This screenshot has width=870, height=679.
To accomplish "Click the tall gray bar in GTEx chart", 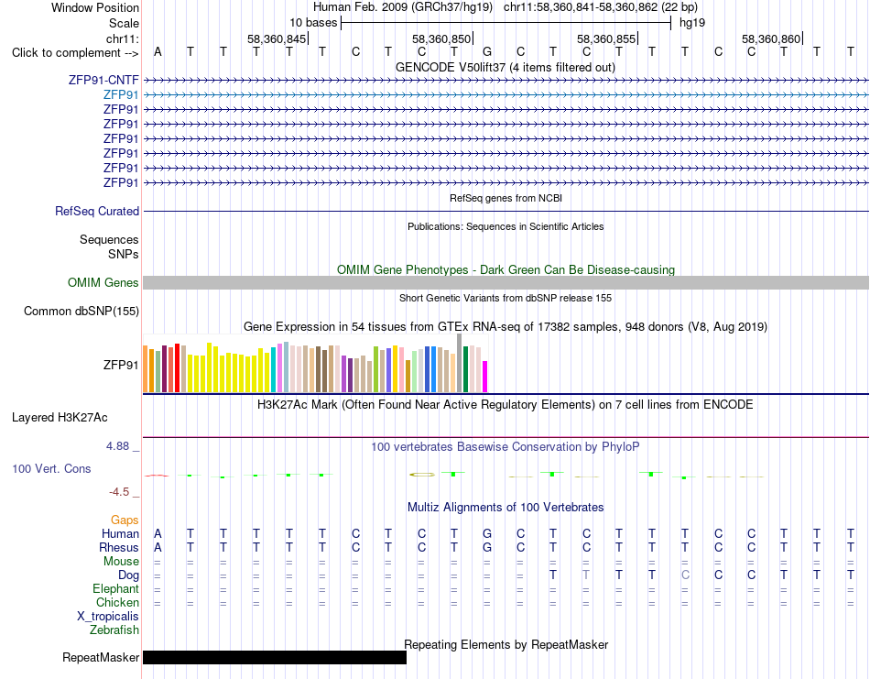I will tap(459, 363).
